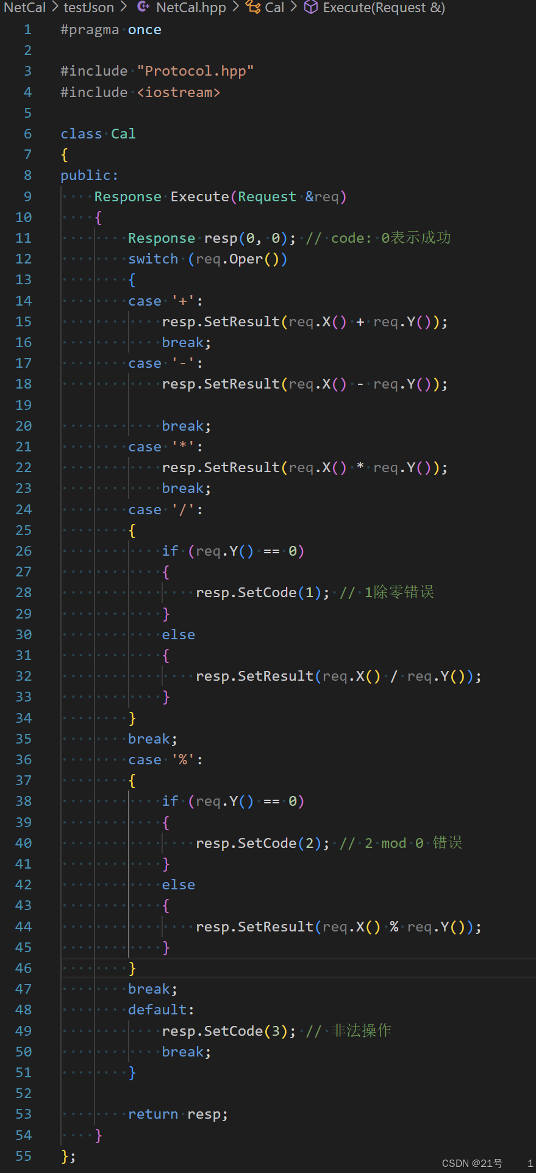Image resolution: width=536 pixels, height=1173 pixels.
Task: Click 'Execute' function name on line 9
Action: pyautogui.click(x=199, y=197)
